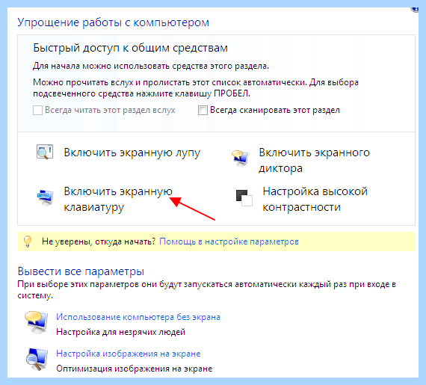Click the text Оптимизация изображения на экране

(x=135, y=369)
